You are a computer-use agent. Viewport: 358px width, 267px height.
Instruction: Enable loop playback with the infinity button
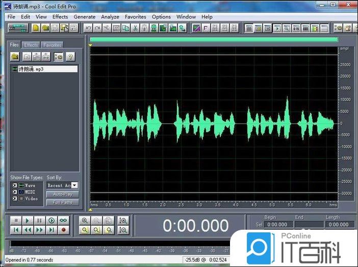tap(63, 221)
